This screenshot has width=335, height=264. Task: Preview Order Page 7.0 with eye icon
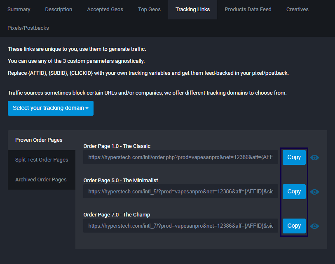click(x=314, y=226)
